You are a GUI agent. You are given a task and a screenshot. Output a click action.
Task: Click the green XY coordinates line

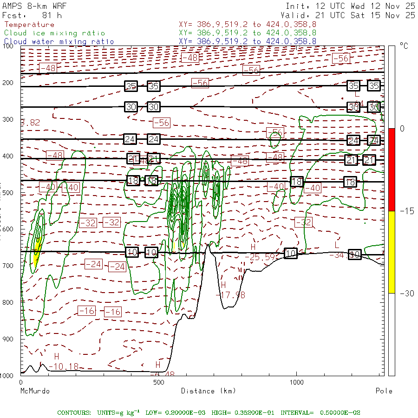pyautogui.click(x=248, y=33)
